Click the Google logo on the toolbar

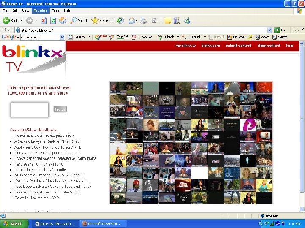tap(9, 37)
